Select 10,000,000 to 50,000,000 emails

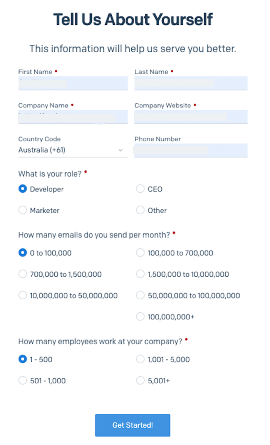tap(23, 295)
